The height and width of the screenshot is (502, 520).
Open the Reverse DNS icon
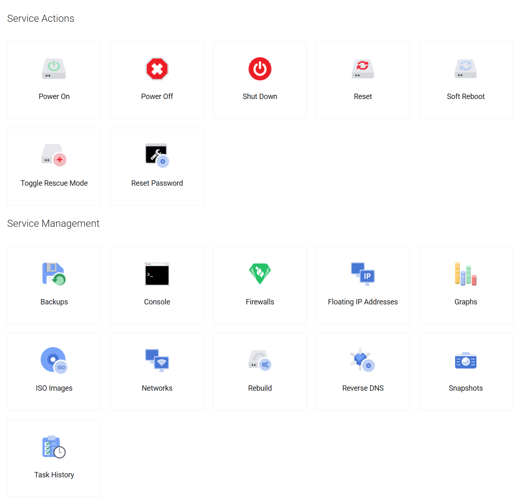pyautogui.click(x=363, y=360)
